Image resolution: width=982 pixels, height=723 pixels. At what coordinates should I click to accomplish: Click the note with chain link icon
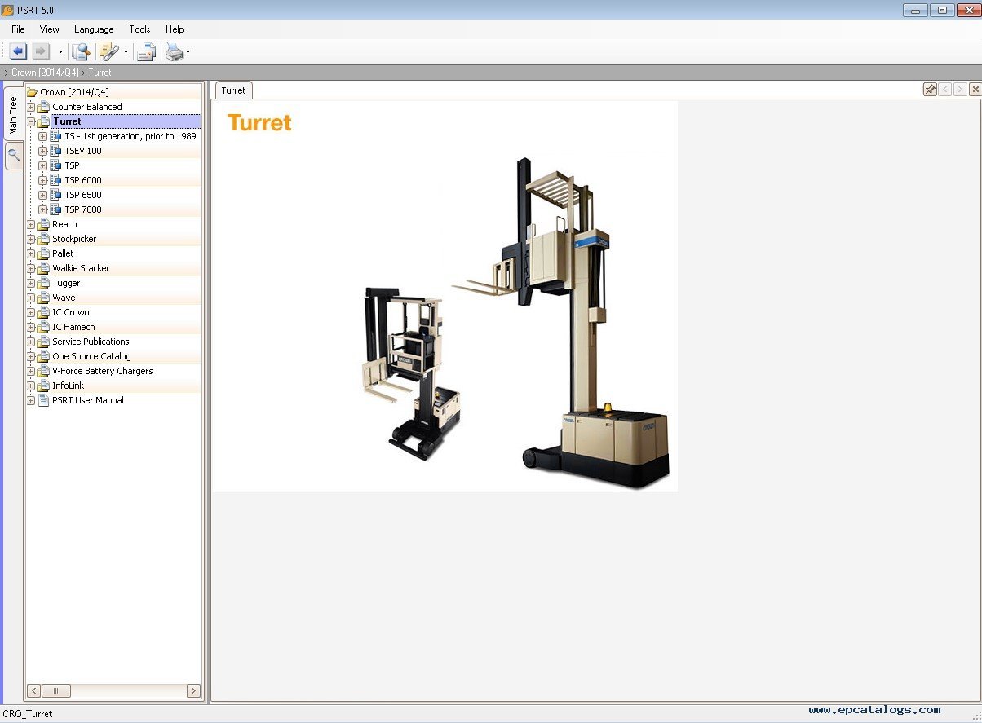(108, 52)
